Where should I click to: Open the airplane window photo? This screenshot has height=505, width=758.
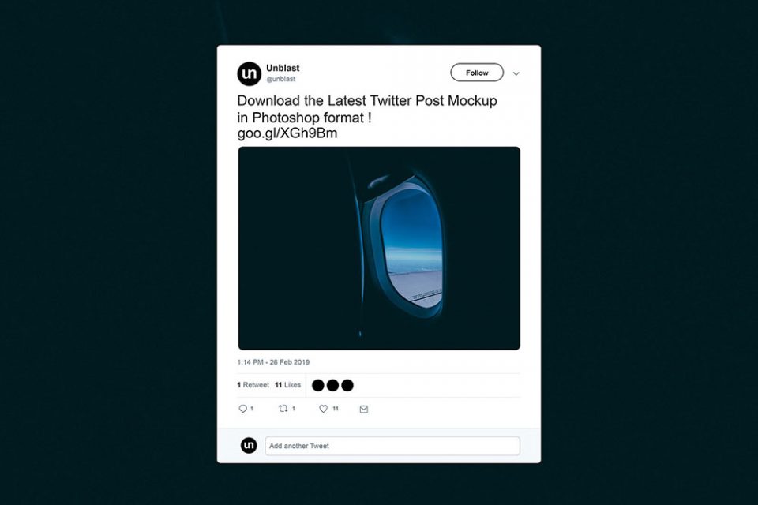379,249
